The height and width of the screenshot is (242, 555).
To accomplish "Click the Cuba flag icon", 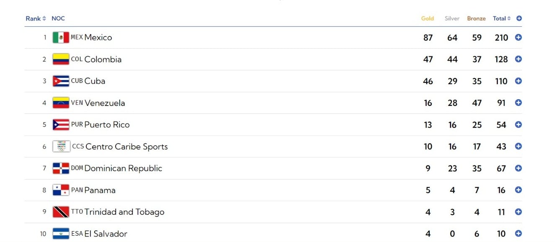I will [61, 81].
